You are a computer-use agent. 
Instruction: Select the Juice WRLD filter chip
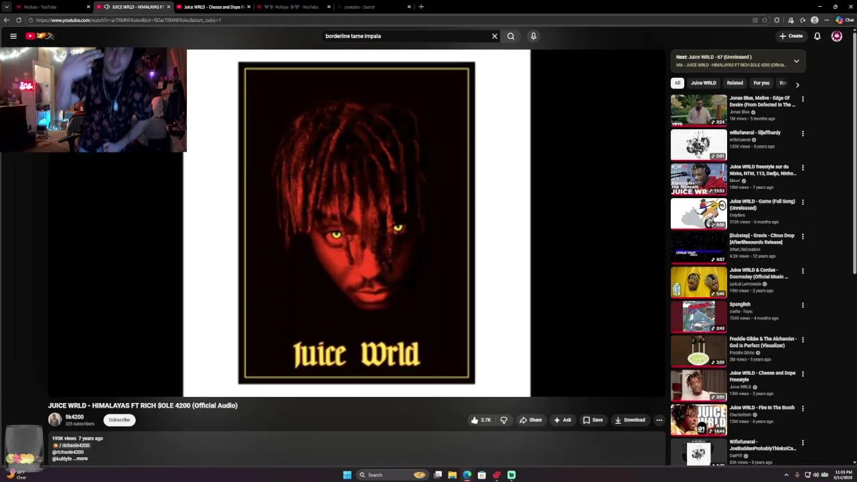(703, 83)
